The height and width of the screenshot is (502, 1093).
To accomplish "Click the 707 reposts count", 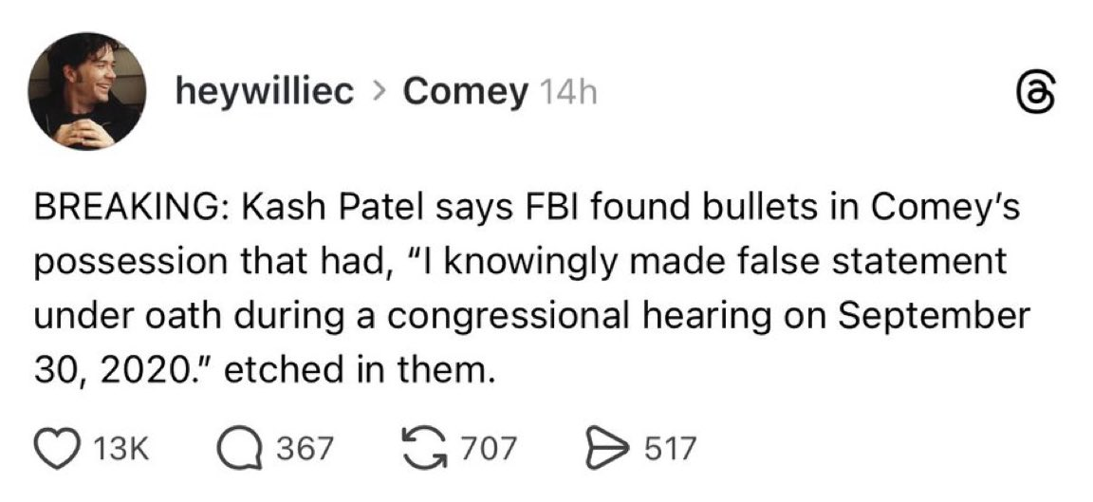I will pyautogui.click(x=490, y=448).
